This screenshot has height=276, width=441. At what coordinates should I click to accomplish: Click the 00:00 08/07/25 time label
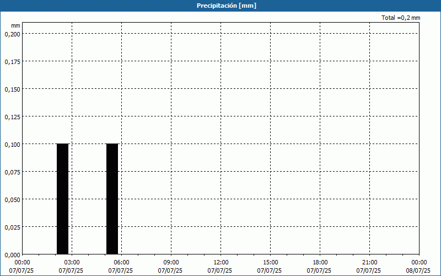click(418, 267)
